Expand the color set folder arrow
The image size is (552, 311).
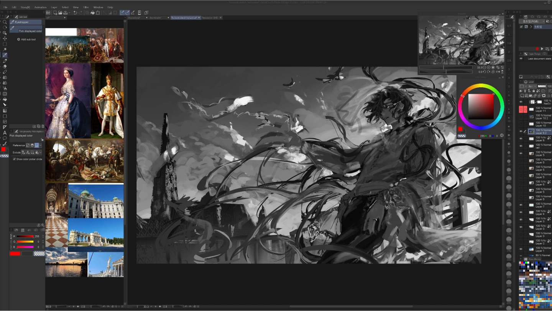click(x=531, y=27)
